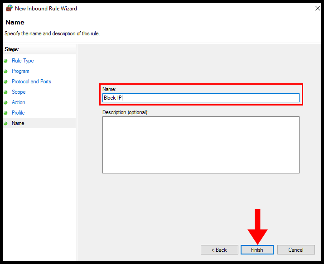Click the 'Description (optional):' label

coord(126,112)
